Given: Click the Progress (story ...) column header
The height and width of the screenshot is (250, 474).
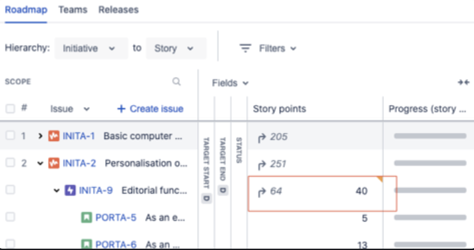Looking at the screenshot, I should click(427, 109).
